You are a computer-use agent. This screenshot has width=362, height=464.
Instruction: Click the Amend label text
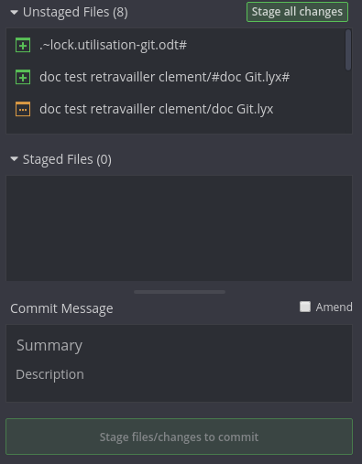(334, 307)
